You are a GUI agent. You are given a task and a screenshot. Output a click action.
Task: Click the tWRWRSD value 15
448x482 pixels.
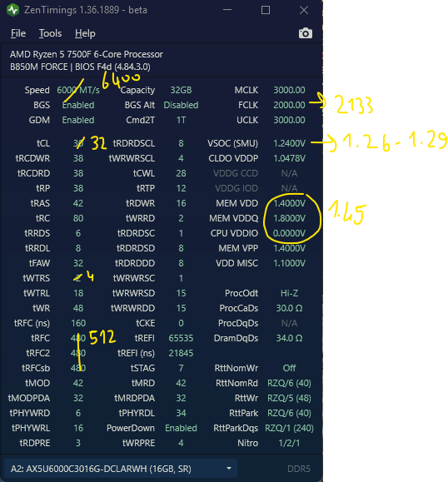click(x=181, y=293)
